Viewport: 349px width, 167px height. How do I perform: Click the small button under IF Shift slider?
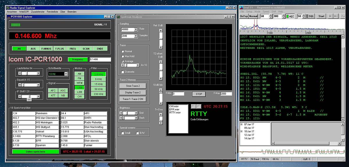coord(29,99)
